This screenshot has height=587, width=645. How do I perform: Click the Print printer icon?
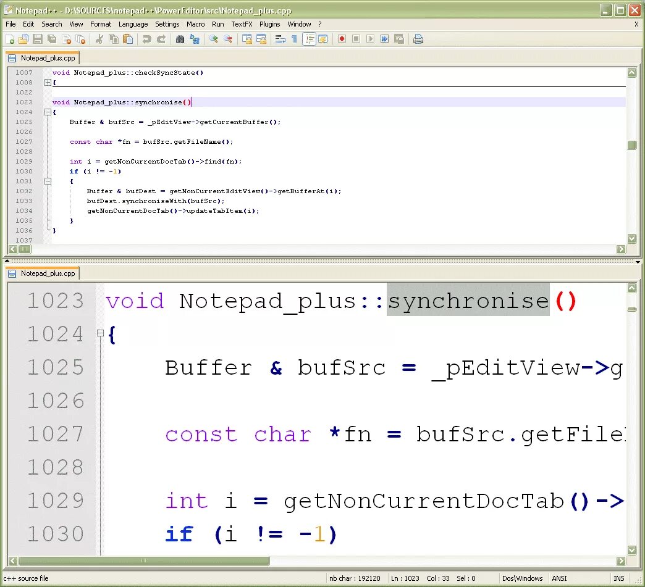tap(418, 39)
